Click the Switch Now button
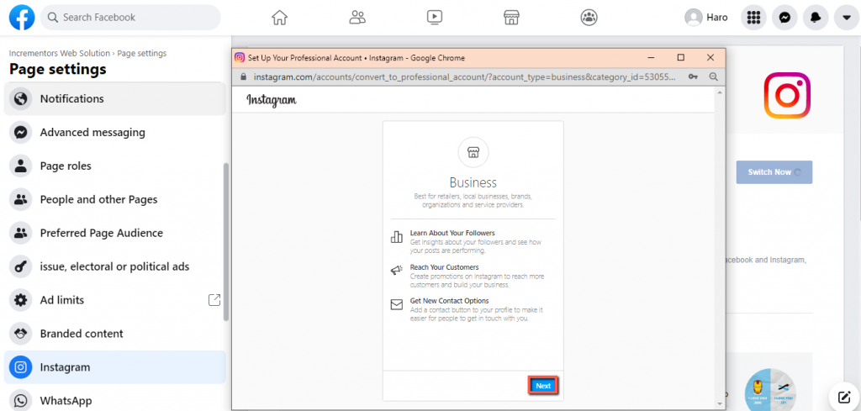Viewport: 861px width, 411px height. coord(774,172)
